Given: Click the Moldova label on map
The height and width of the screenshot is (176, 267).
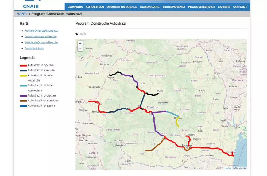Looking at the screenshot, I should 237,80.
